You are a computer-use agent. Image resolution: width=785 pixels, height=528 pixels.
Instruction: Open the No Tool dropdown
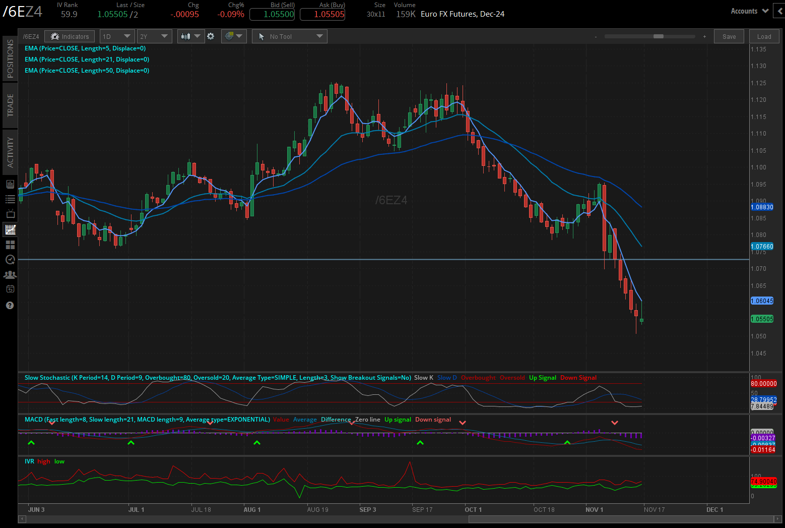point(289,36)
